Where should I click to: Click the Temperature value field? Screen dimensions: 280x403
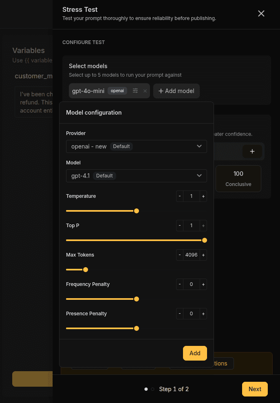tap(192, 196)
